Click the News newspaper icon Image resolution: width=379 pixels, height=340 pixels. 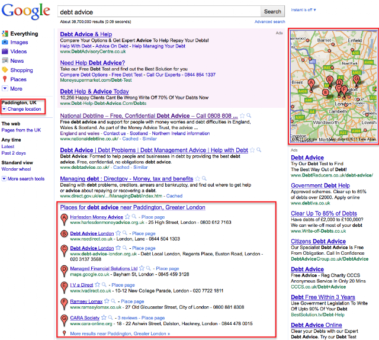click(5, 60)
